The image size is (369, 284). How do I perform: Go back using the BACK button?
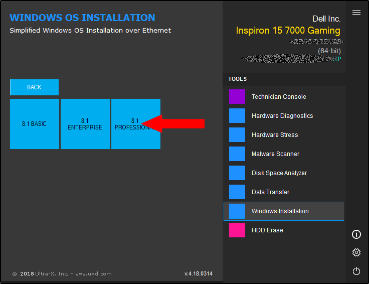pos(34,87)
